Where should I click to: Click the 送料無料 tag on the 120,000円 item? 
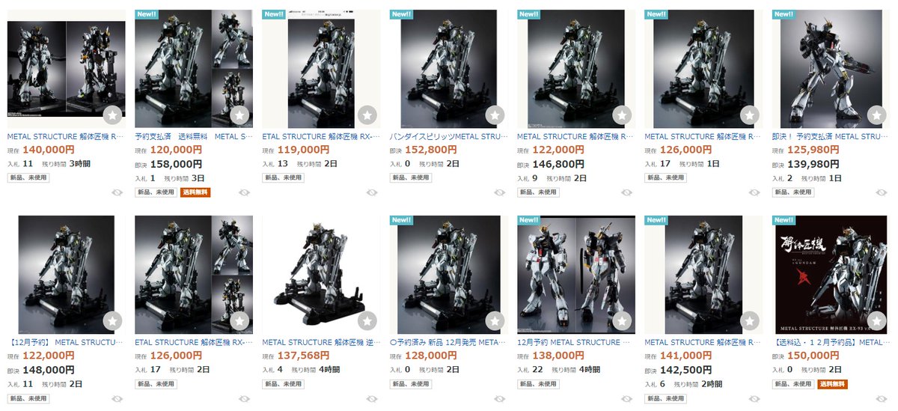[196, 192]
